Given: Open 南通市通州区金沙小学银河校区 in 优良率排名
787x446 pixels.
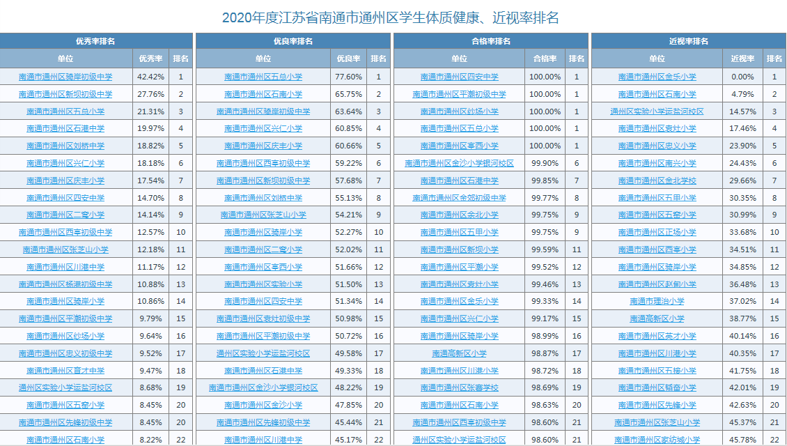Looking at the screenshot, I should click(263, 387).
